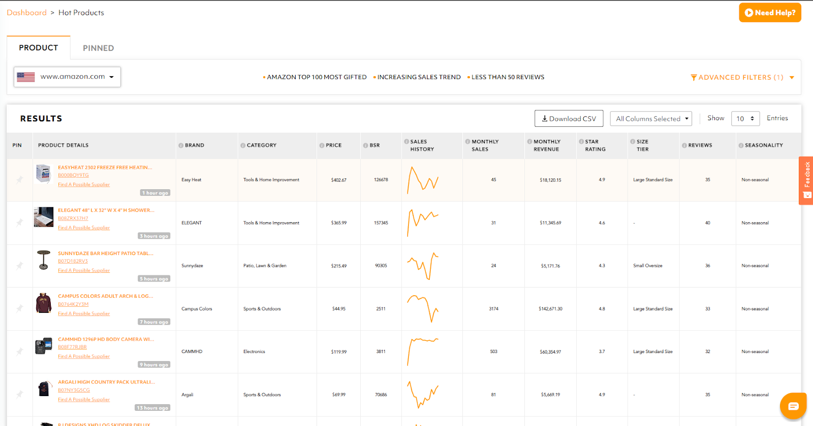Download results as CSV
This screenshot has width=813, height=426.
pyautogui.click(x=569, y=119)
